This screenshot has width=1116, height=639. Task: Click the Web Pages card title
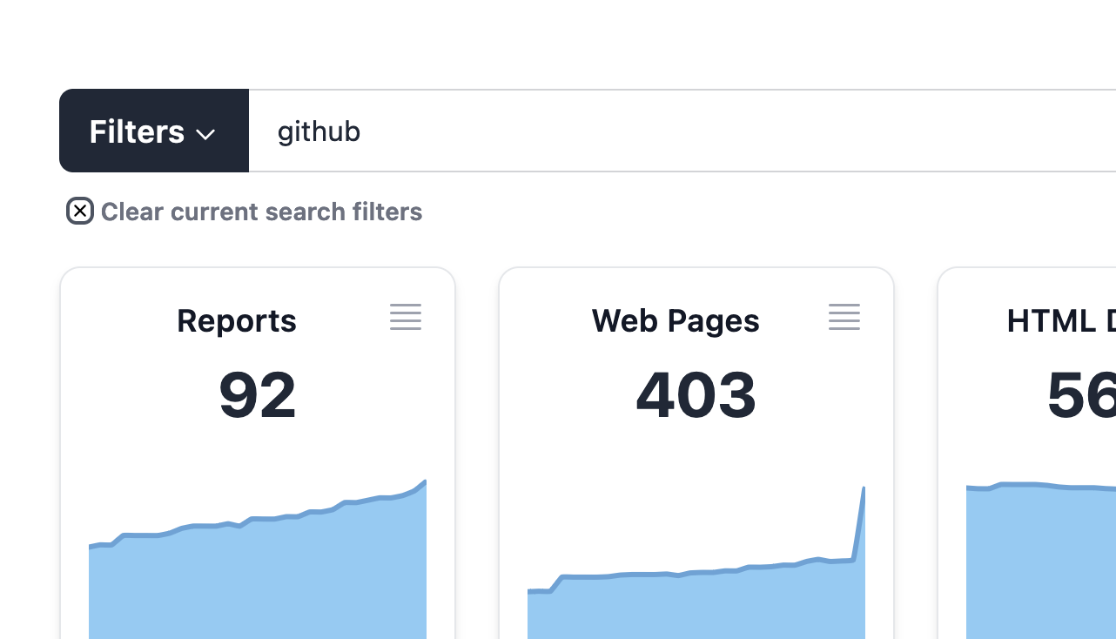(x=676, y=320)
